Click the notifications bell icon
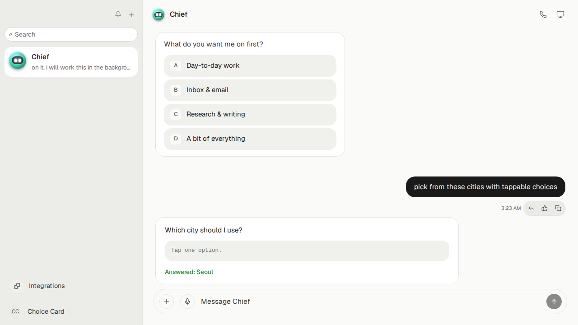Viewport: 578px width, 325px height. click(x=118, y=14)
